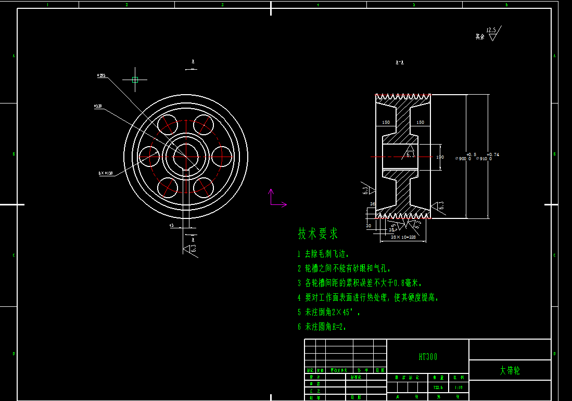Select the 重量 header cell
Viewport: 572px width, 401px height.
point(438,377)
